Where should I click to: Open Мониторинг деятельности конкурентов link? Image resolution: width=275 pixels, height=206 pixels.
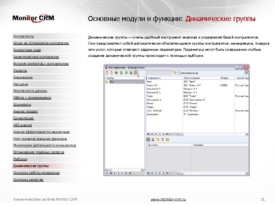pos(45,145)
